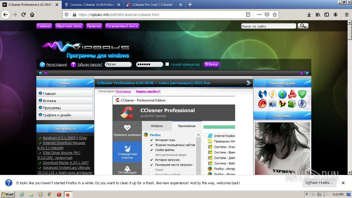Open the Windows Start menu

tap(8, 194)
